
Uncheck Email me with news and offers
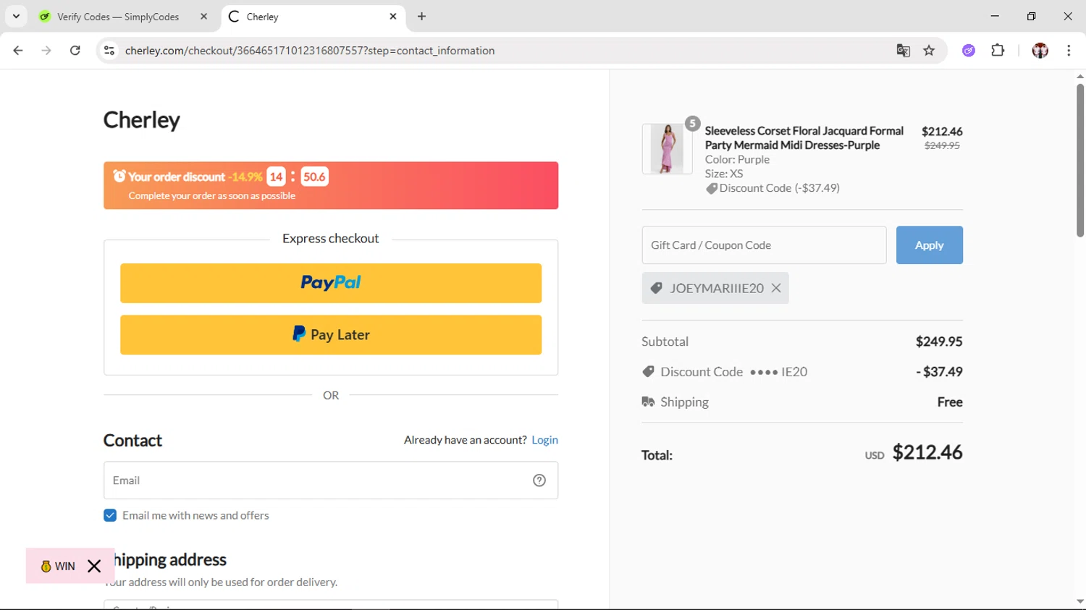(x=110, y=515)
